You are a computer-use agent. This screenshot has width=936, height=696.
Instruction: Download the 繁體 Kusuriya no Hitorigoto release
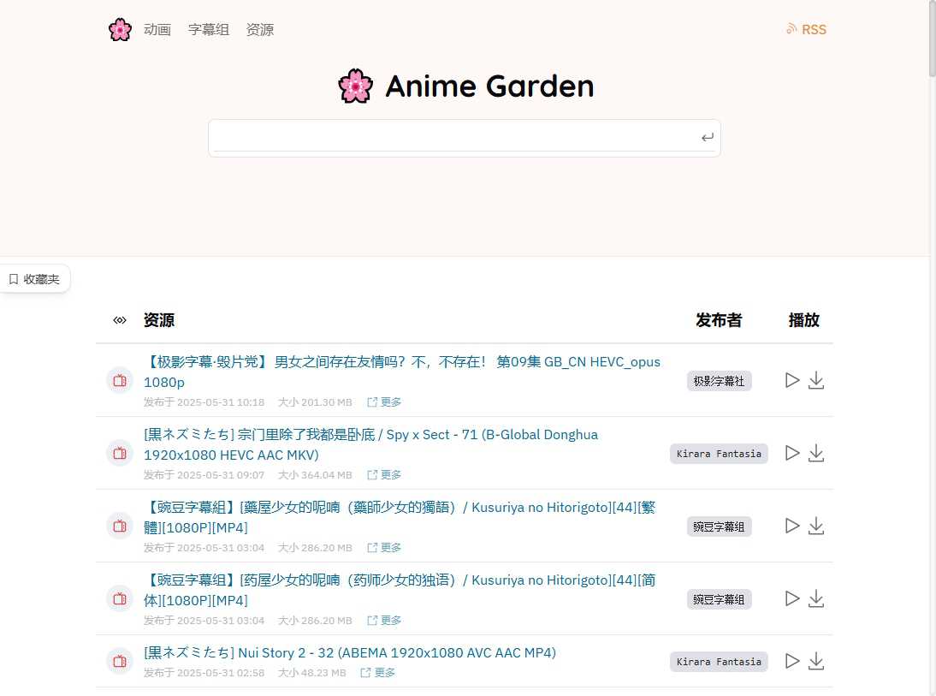pyautogui.click(x=815, y=526)
